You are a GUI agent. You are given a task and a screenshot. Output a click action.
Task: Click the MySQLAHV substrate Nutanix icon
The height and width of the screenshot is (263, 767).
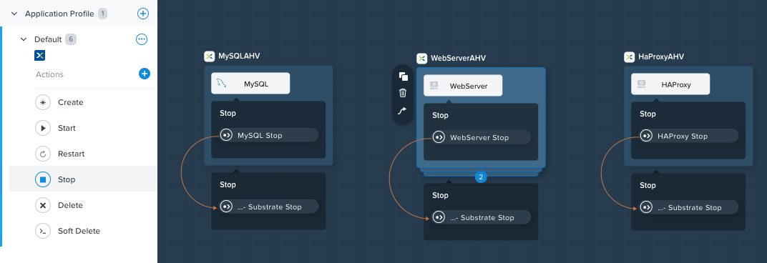click(x=210, y=56)
